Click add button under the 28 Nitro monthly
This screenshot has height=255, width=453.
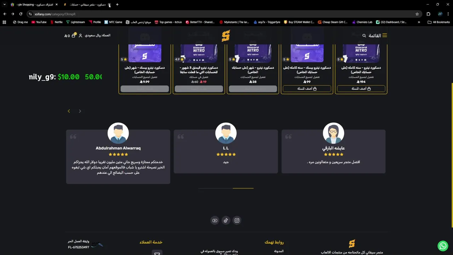253,89
